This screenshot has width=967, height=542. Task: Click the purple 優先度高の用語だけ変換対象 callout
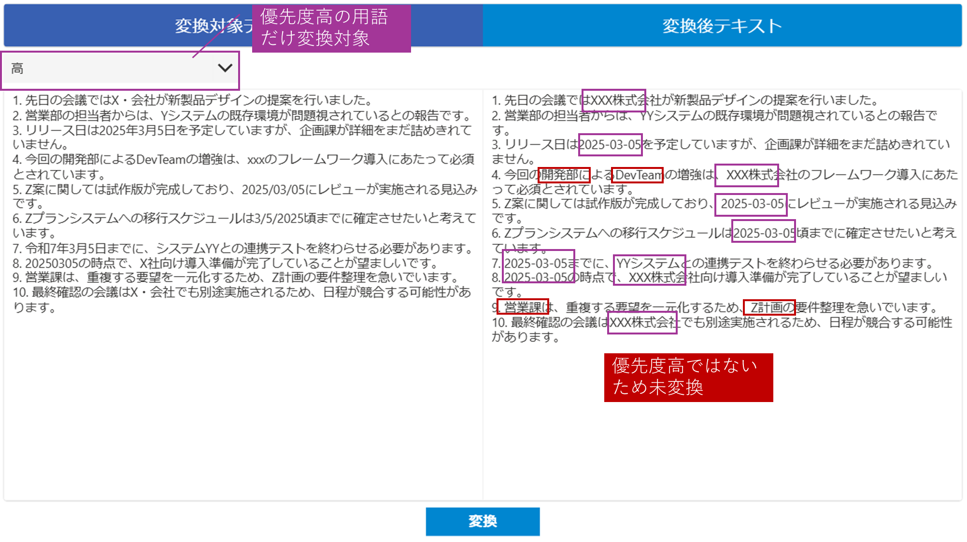coord(331,28)
